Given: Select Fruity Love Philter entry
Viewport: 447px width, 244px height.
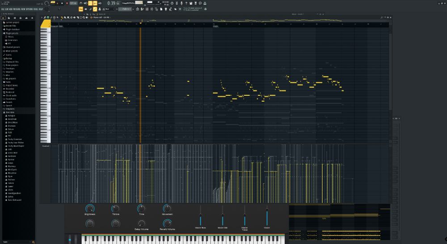Looking at the screenshot, I should click(x=15, y=142).
